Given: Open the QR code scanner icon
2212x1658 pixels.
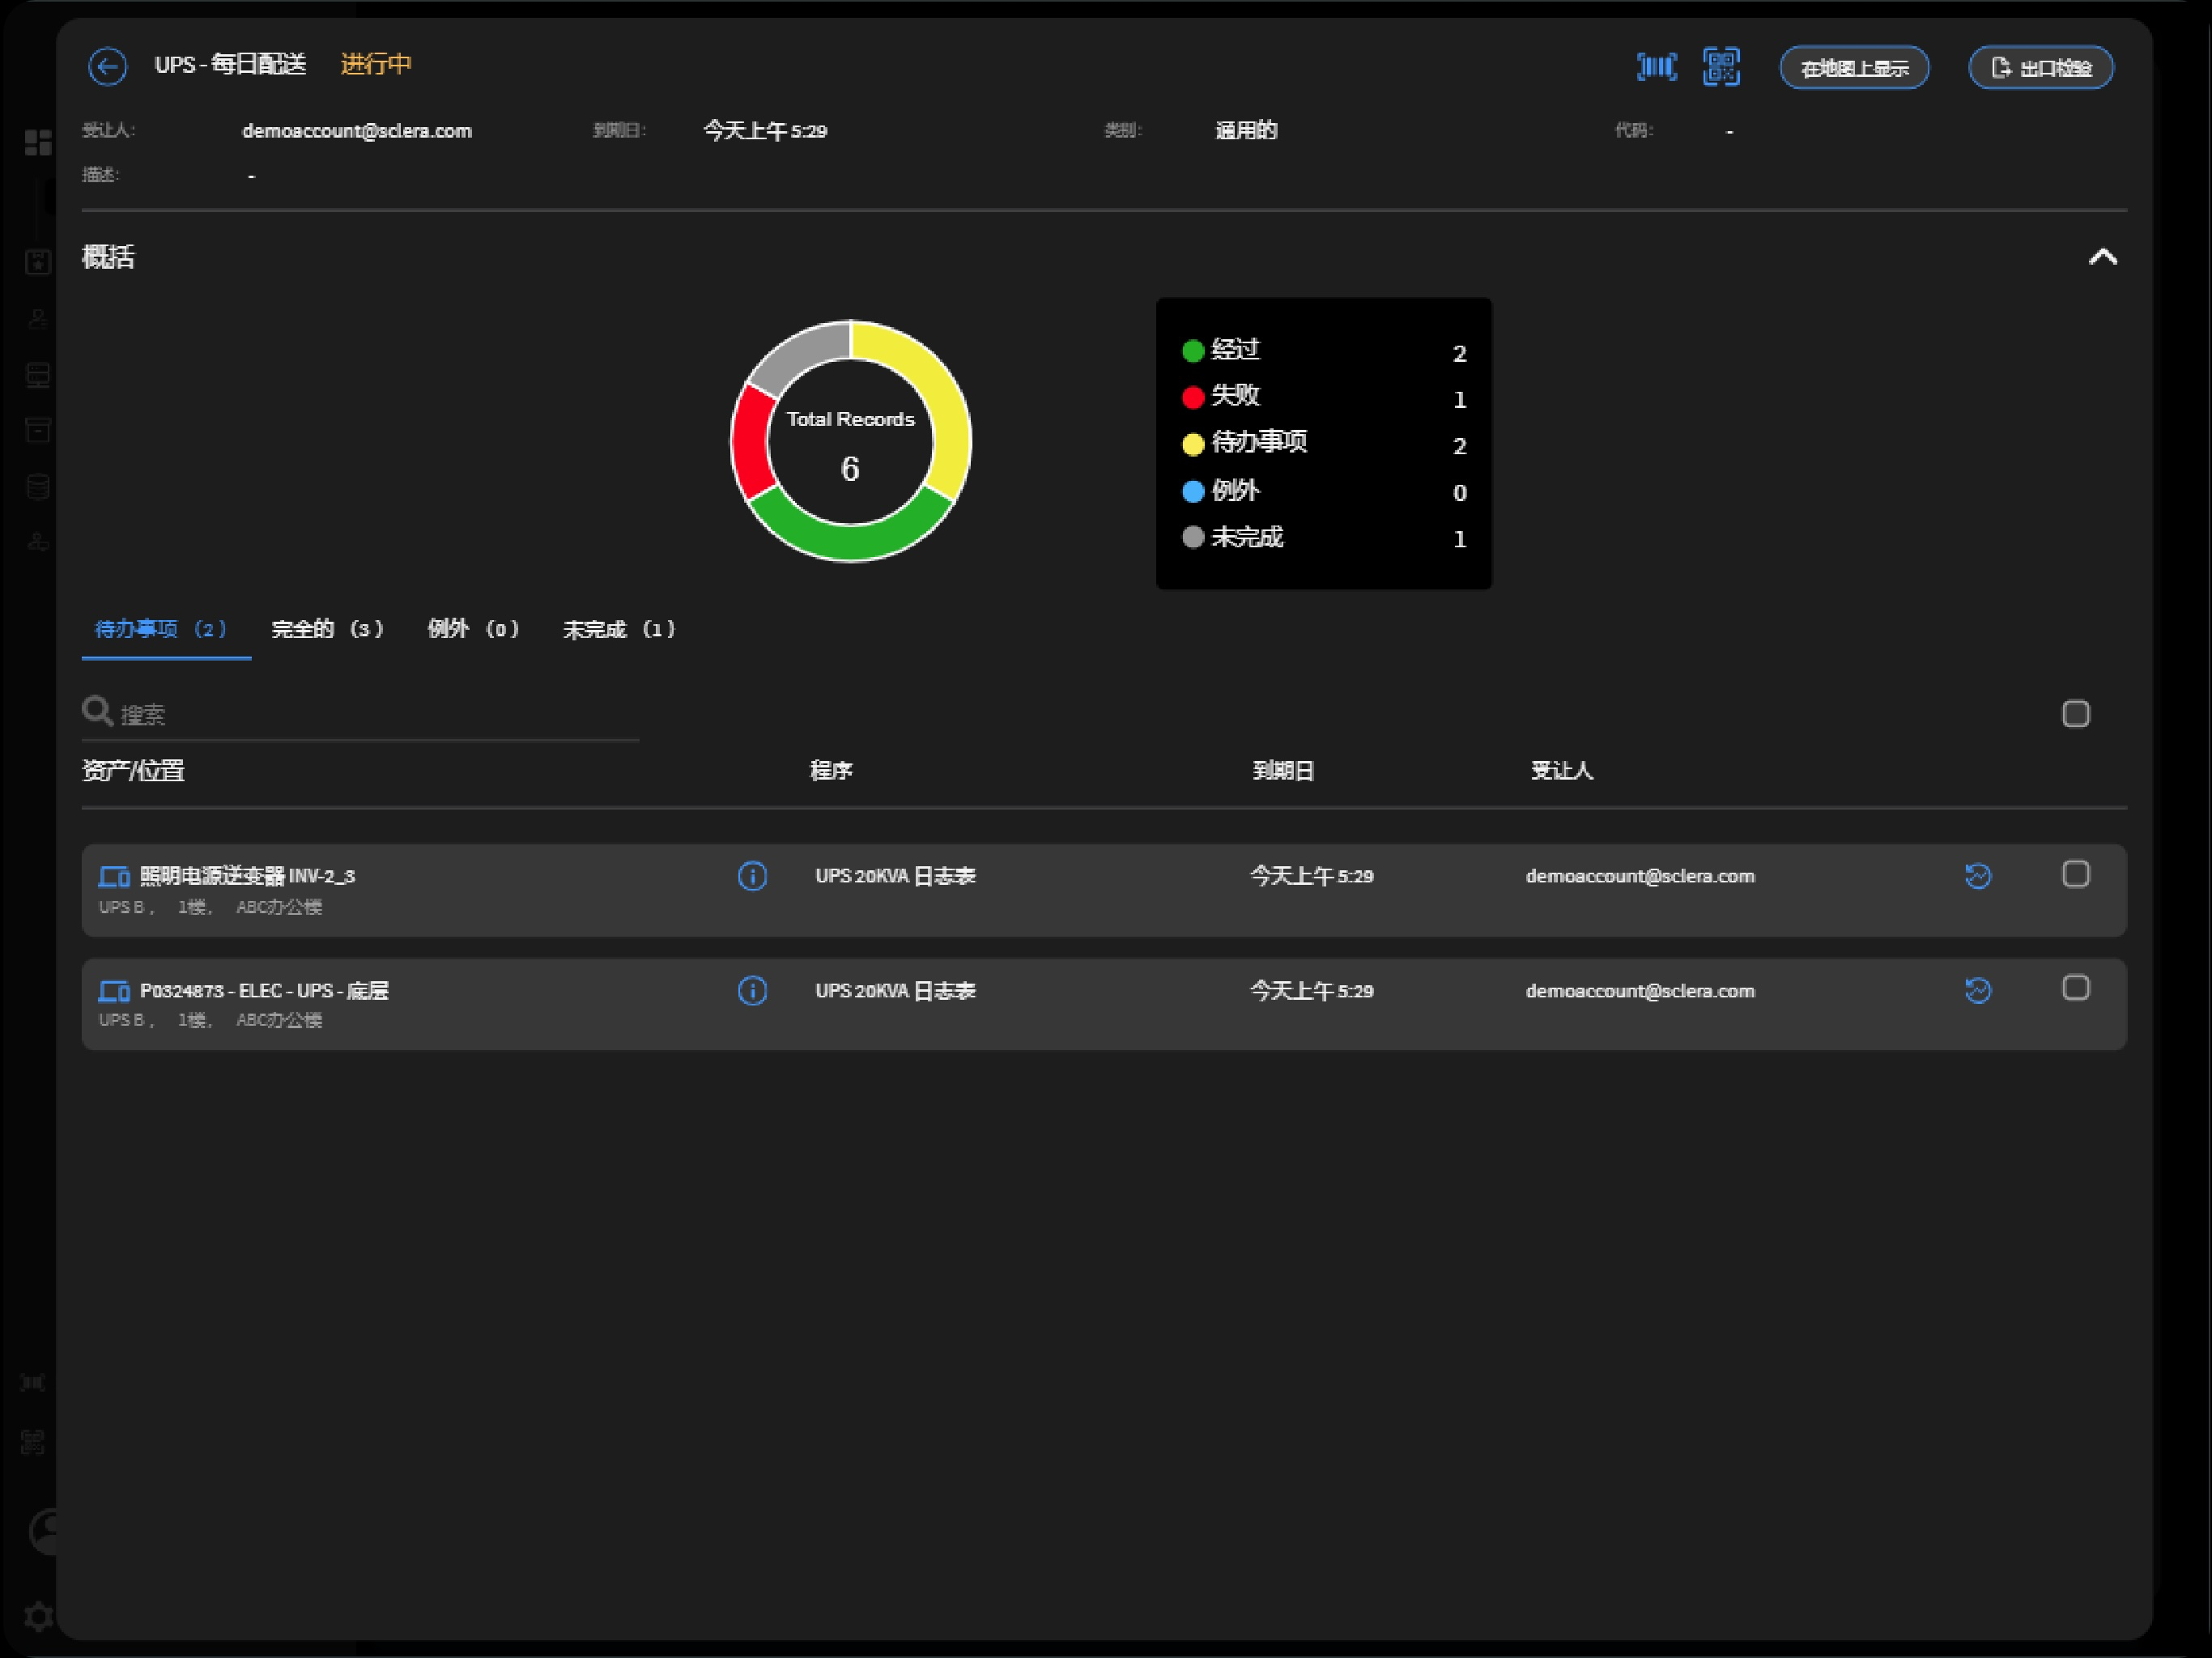Looking at the screenshot, I should [1721, 67].
